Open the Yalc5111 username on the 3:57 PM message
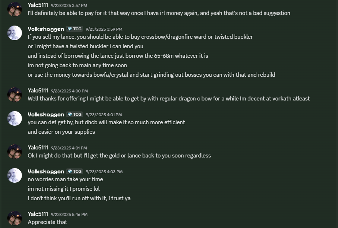338x228 pixels. point(38,5)
